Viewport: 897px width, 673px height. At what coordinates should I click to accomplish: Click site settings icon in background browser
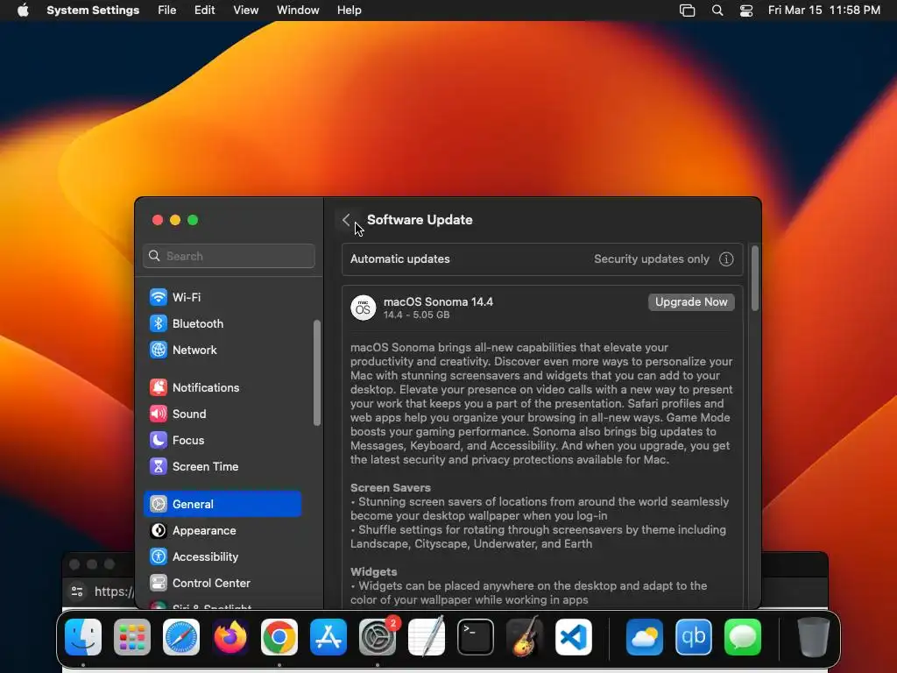77,592
